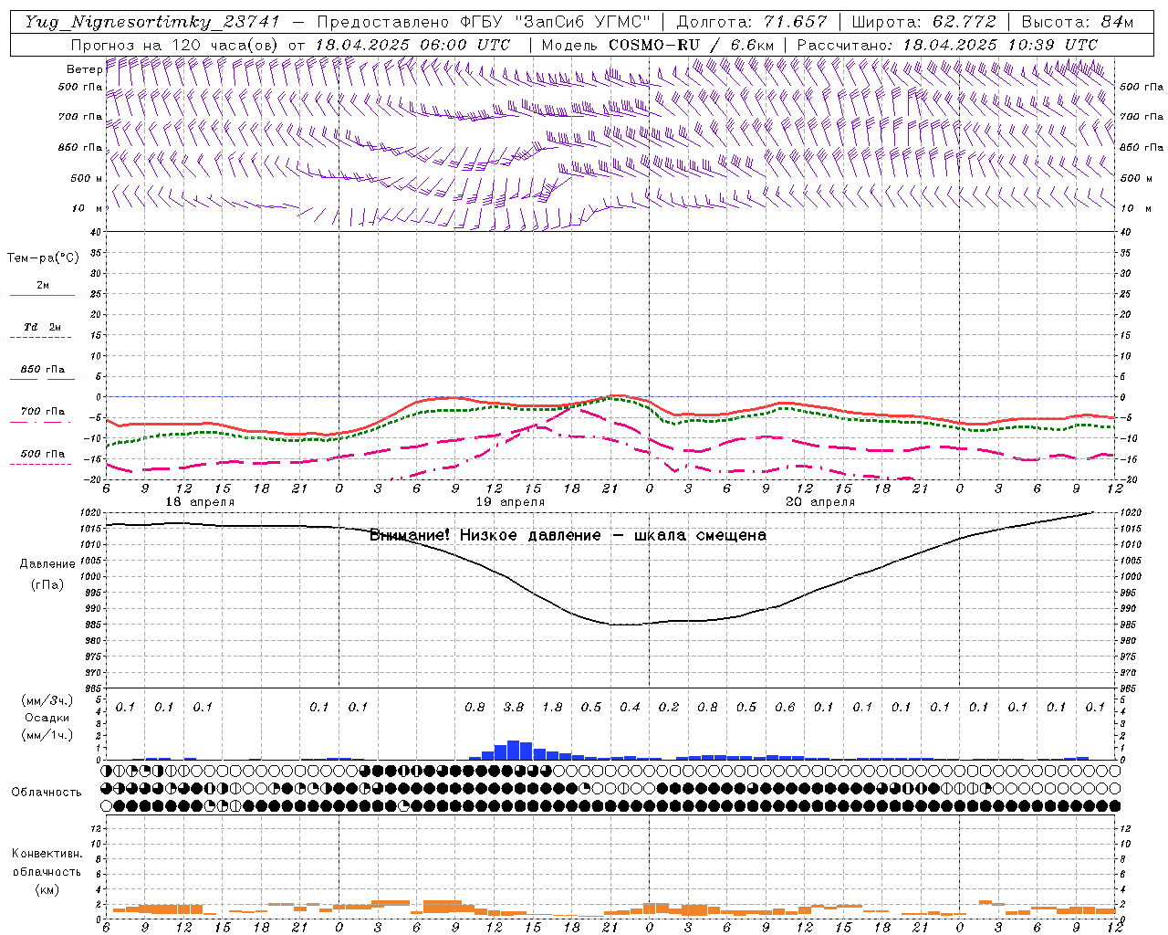Screen dimensions: 1168x935
Task: Click the Ветер panel label
Action: (85, 69)
